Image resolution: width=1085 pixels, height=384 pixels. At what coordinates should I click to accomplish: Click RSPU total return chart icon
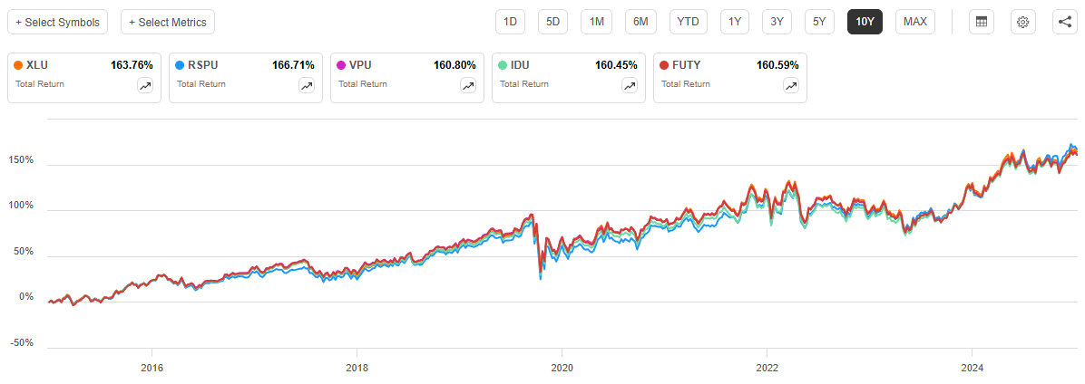307,85
